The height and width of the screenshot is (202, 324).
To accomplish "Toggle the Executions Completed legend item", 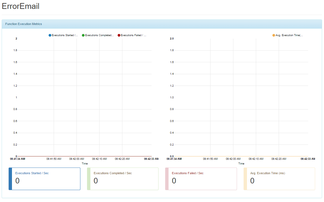I will click(98, 35).
